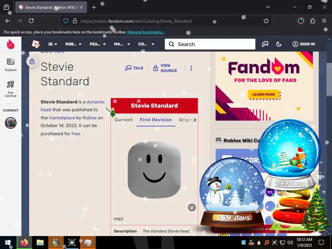Open File Explorer from taskbar
Viewport: 332px width, 249px height.
coord(40,243)
